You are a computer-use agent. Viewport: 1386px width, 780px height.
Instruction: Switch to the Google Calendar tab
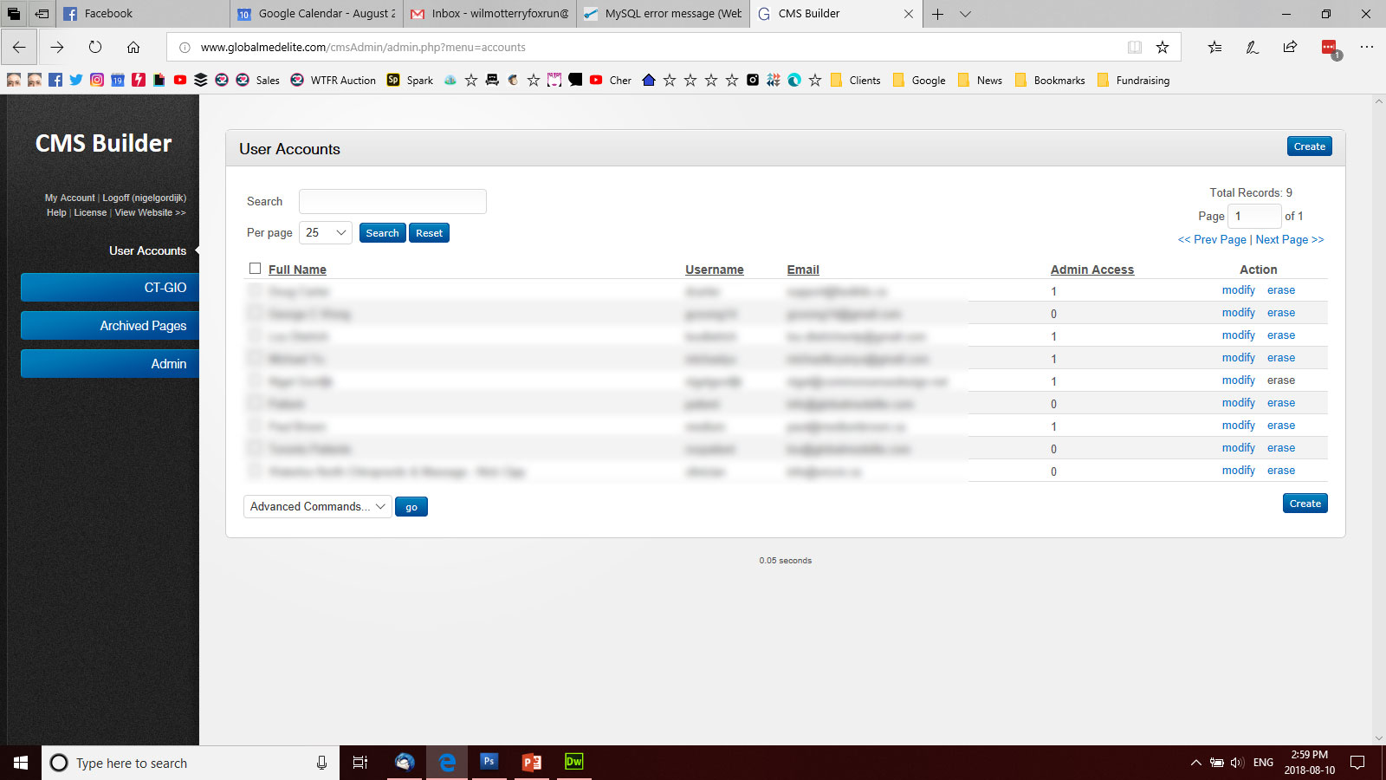tap(317, 14)
